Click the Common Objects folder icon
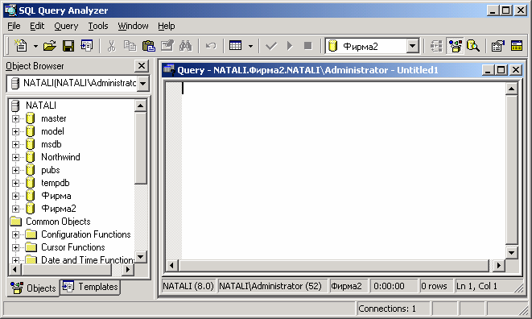This screenshot has height=319, width=532. [16, 222]
